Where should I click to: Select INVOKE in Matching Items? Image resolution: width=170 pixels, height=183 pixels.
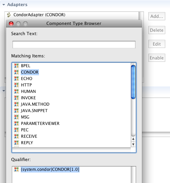(x=28, y=98)
